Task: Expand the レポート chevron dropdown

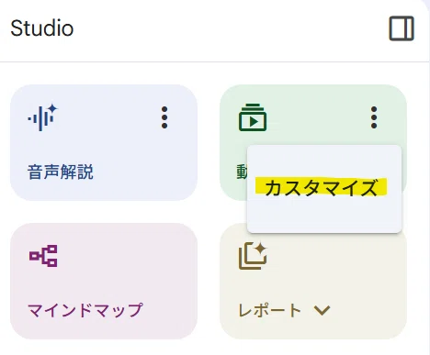Action: [x=322, y=310]
